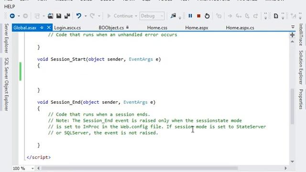This screenshot has width=306, height=172.
Task: Click the Redo icon
Action: click(x=92, y=16)
